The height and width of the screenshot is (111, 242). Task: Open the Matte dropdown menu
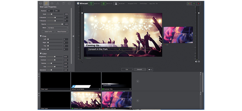click(x=58, y=28)
